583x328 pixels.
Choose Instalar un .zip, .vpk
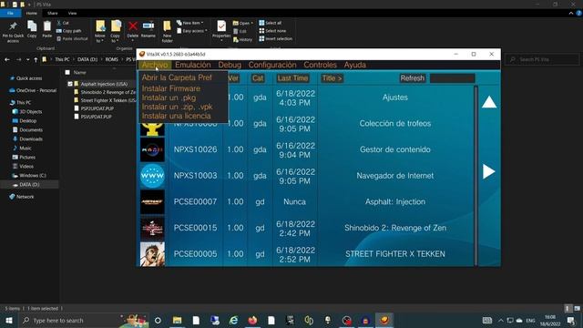click(177, 107)
